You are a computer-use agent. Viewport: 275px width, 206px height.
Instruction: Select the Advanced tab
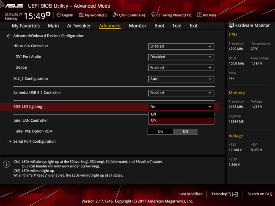click(110, 26)
